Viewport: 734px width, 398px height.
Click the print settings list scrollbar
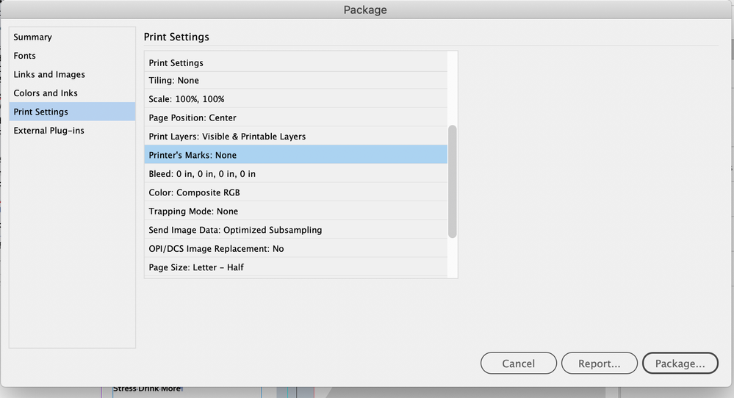click(453, 181)
